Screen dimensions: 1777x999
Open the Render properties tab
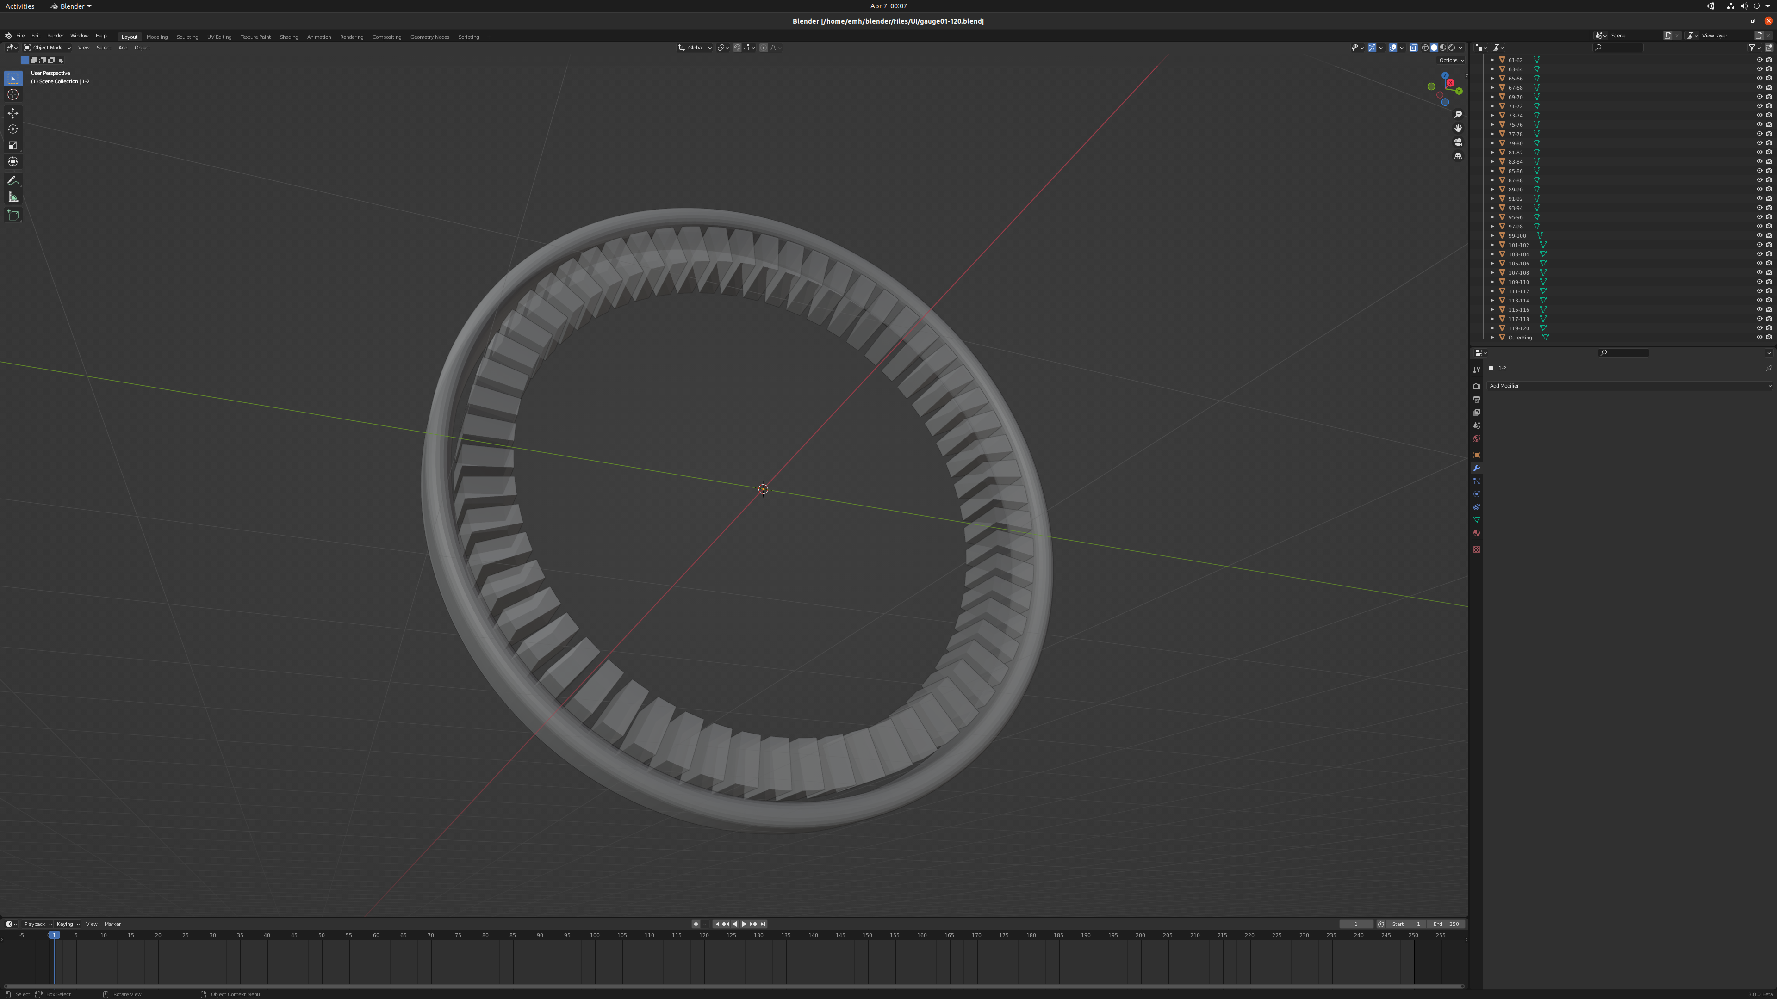(x=1476, y=387)
